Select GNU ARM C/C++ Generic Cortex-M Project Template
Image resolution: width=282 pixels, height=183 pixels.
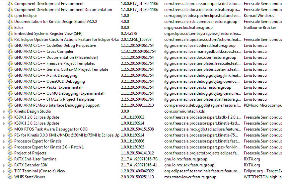(x=61, y=69)
